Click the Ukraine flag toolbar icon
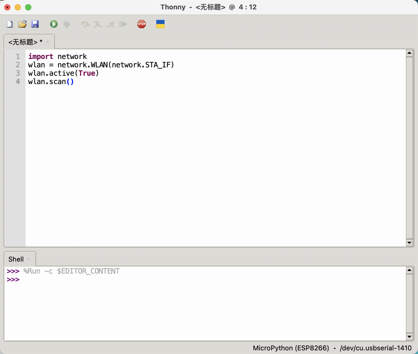Image resolution: width=418 pixels, height=354 pixels. click(x=160, y=24)
